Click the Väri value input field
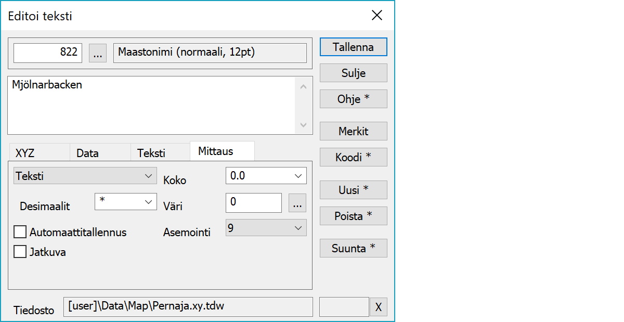This screenshot has width=624, height=322. (x=253, y=203)
